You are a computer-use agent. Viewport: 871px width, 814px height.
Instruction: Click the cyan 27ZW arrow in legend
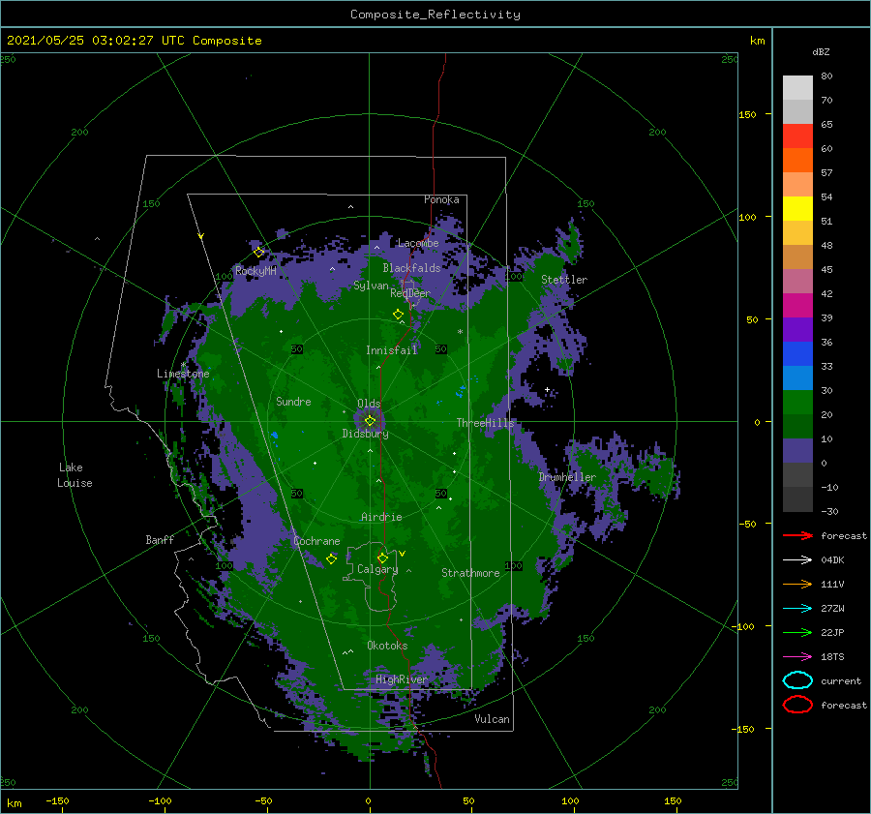[797, 609]
